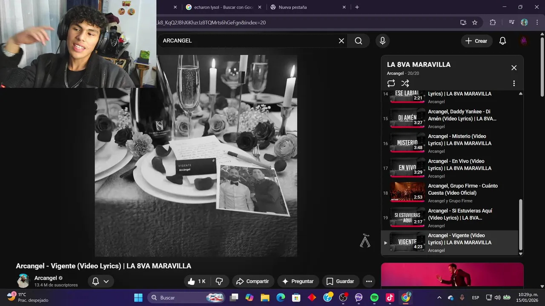Open more actions ellipsis under video
This screenshot has height=306, width=545.
point(369,281)
